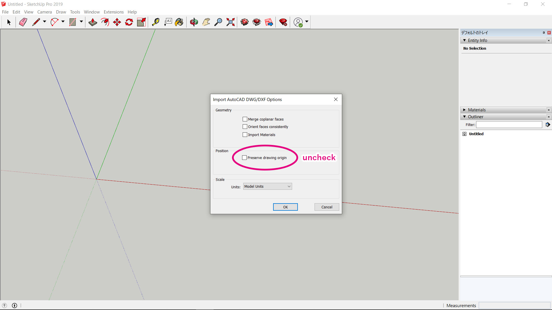The height and width of the screenshot is (310, 552).
Task: Choose the Move tool
Action: (x=117, y=22)
